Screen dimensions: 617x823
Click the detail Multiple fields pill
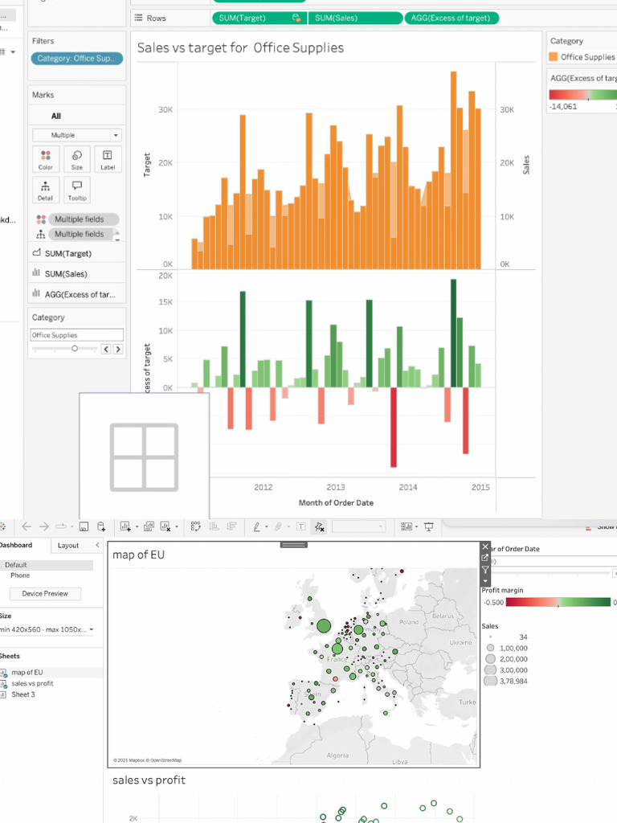[x=81, y=234]
